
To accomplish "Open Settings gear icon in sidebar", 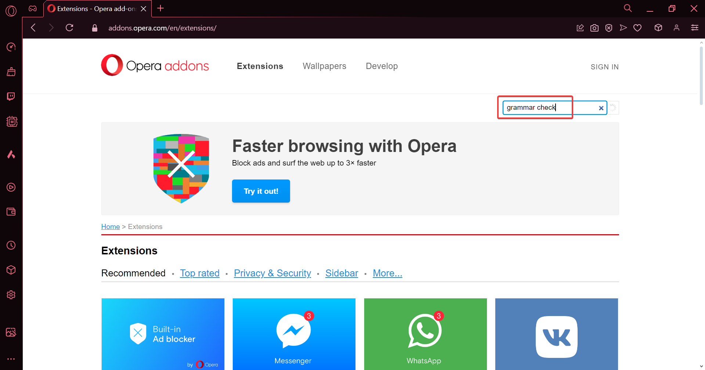I will [11, 295].
